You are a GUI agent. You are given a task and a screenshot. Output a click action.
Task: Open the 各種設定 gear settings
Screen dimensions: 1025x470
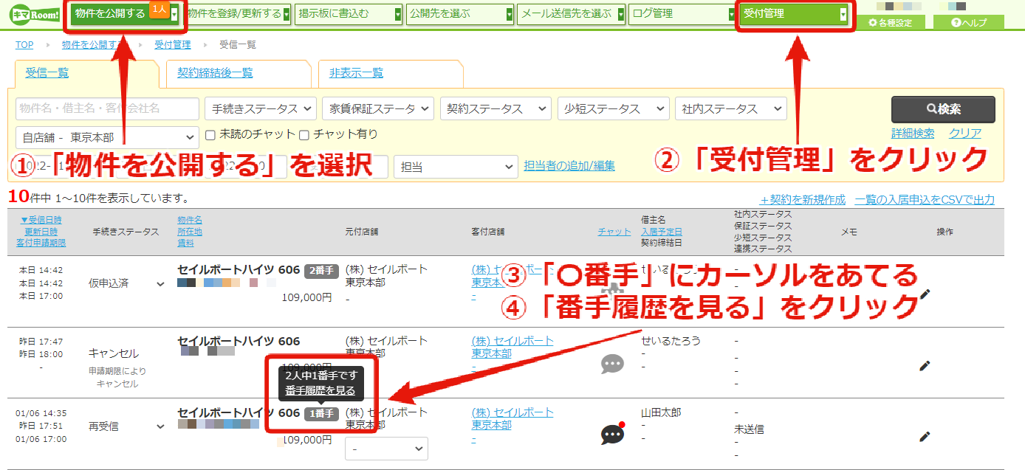pos(890,23)
